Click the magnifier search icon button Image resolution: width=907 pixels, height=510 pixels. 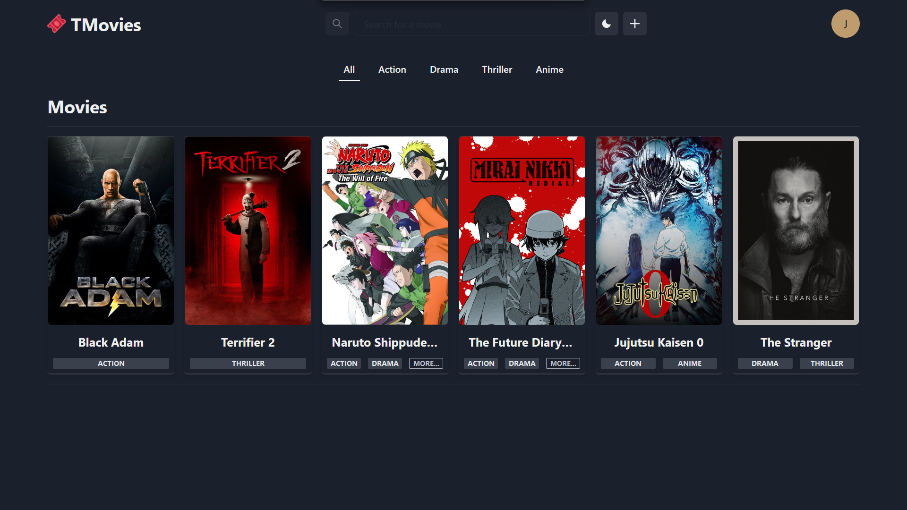pos(337,24)
